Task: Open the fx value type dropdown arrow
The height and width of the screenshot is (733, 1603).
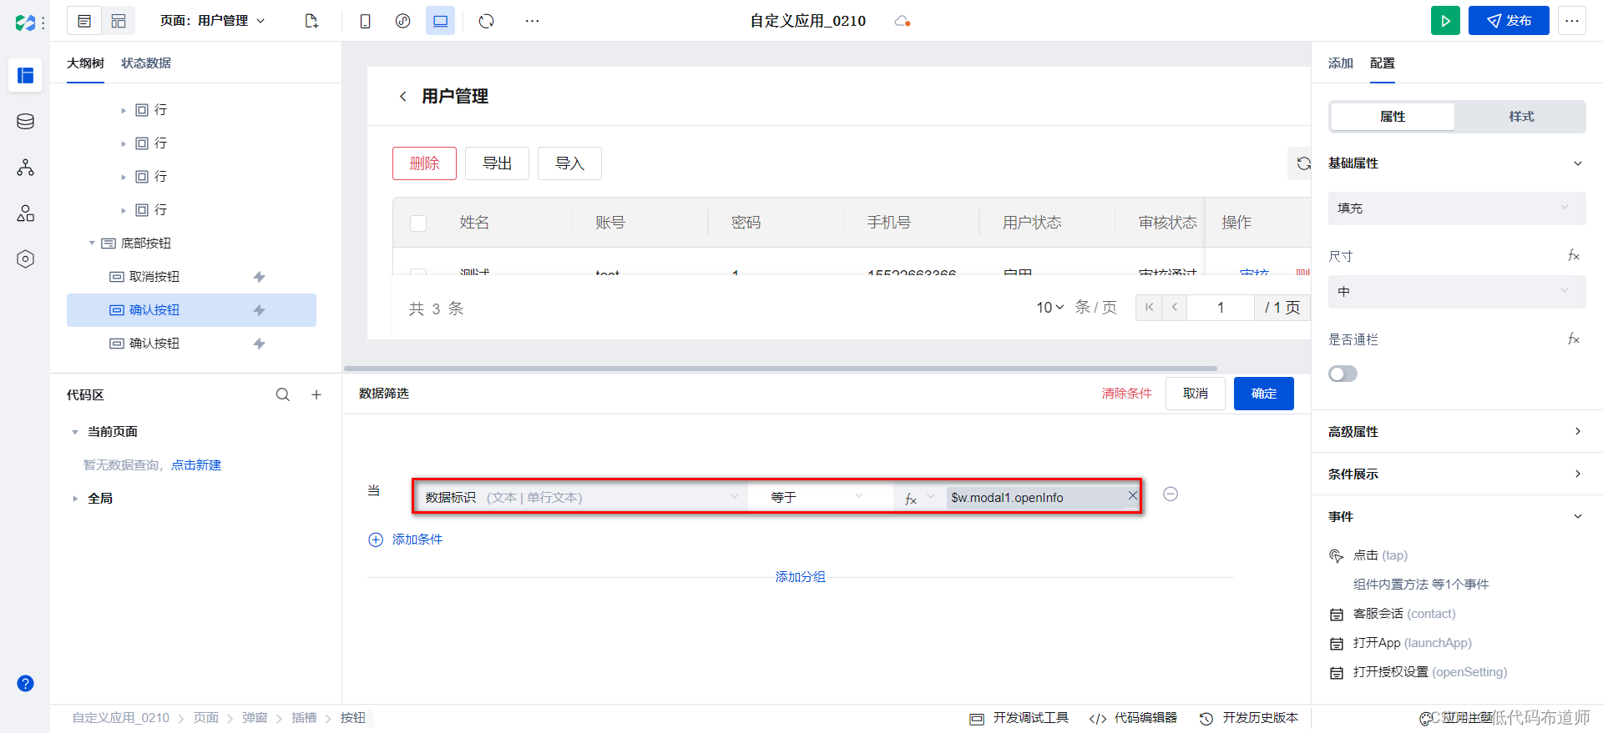Action: [x=931, y=497]
